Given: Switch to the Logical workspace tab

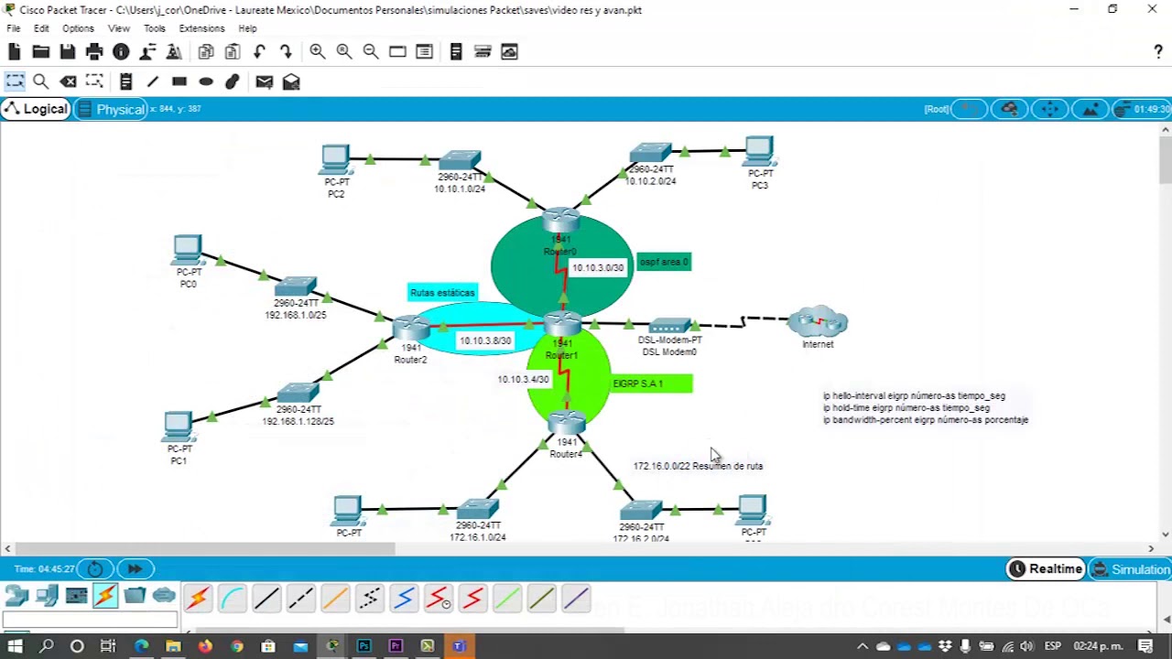Looking at the screenshot, I should tap(36, 109).
